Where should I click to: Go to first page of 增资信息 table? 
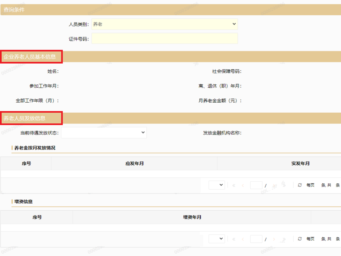coord(234,239)
